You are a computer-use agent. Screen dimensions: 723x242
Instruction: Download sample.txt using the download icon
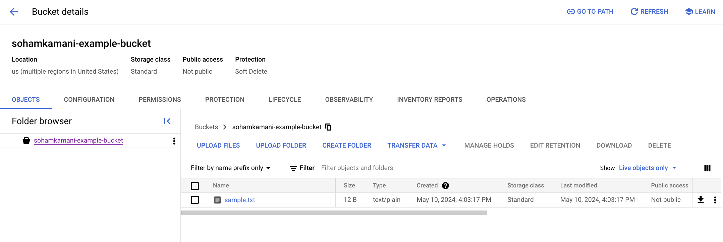pos(701,200)
